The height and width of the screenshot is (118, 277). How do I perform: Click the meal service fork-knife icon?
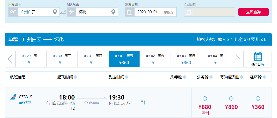click(143, 102)
